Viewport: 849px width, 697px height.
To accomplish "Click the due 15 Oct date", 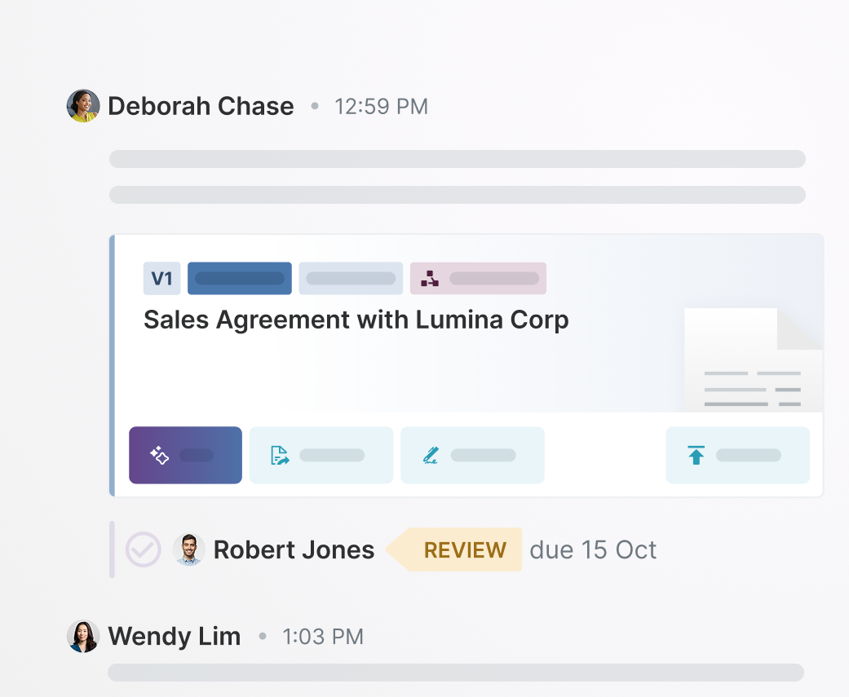I will pyautogui.click(x=593, y=550).
